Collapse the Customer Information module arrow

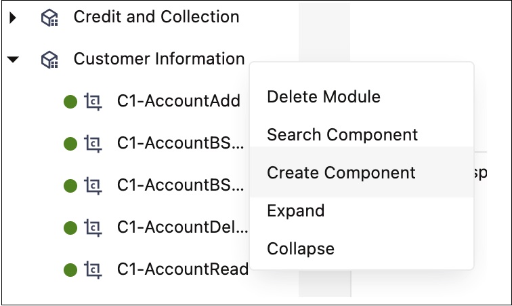pos(13,60)
